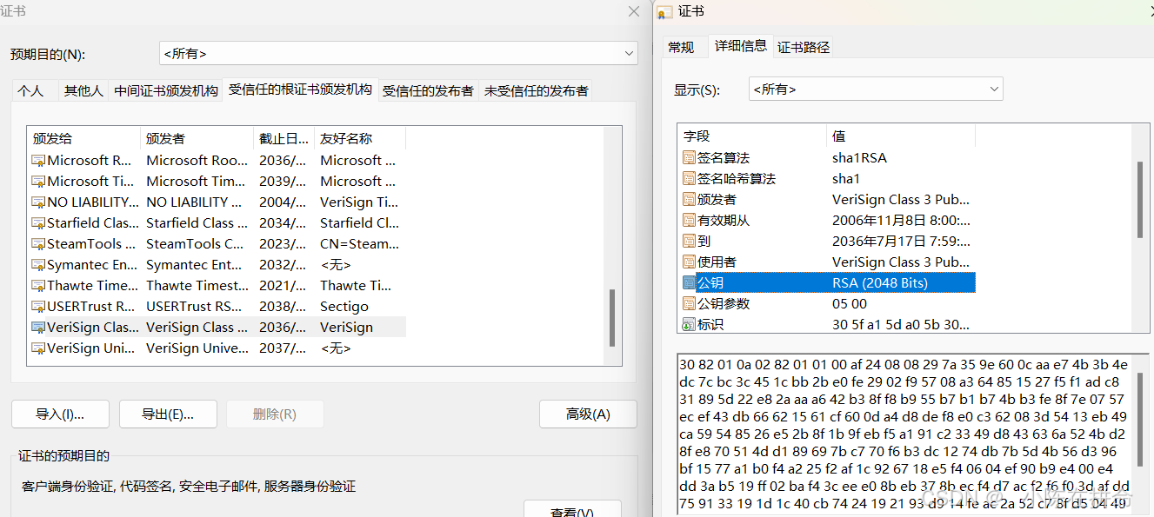Click the Sectigo friendly name

point(344,307)
